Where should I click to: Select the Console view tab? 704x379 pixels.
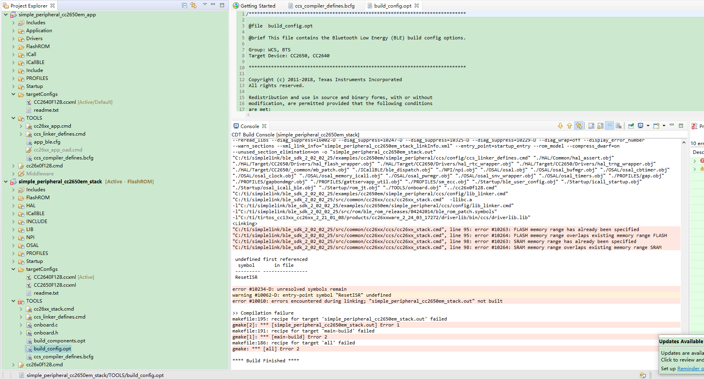tap(250, 126)
